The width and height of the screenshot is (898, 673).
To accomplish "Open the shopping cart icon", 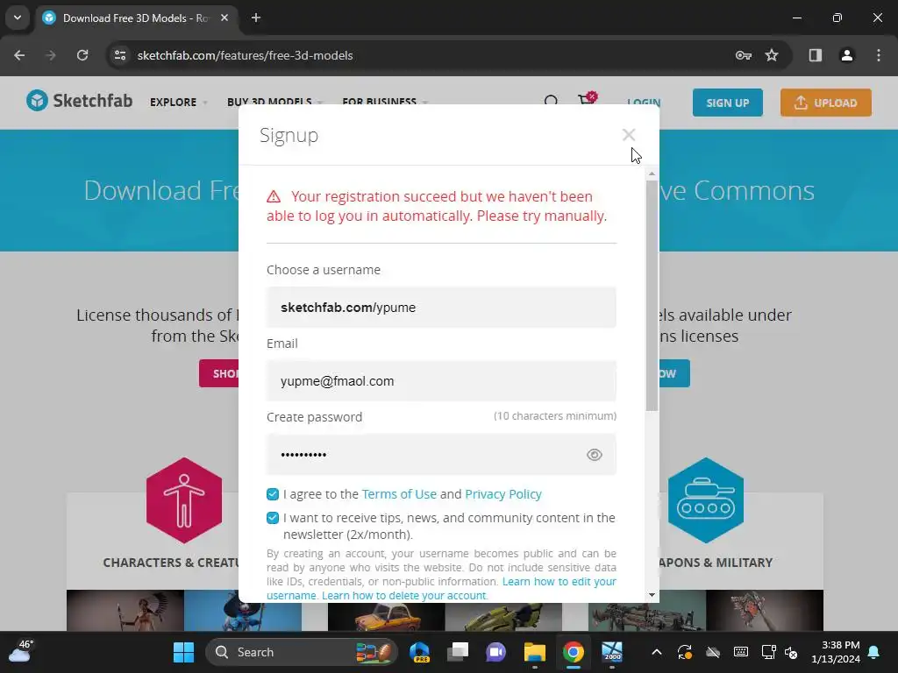I will pyautogui.click(x=587, y=100).
